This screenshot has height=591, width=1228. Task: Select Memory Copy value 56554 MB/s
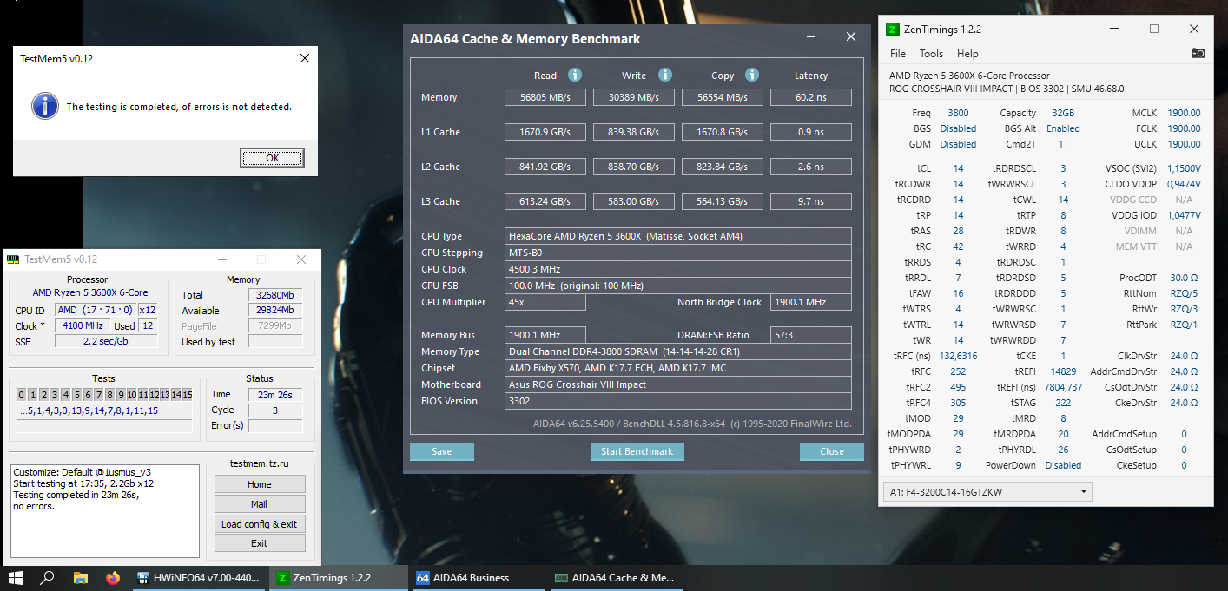pyautogui.click(x=723, y=97)
